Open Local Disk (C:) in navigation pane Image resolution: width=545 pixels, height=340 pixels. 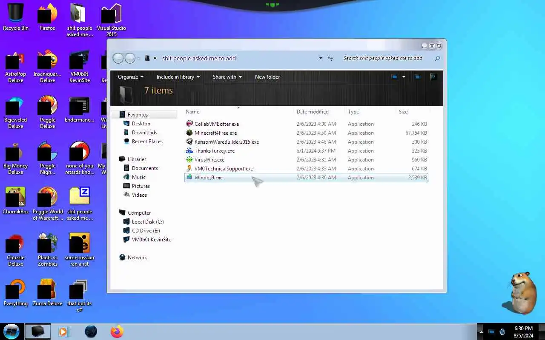[147, 222]
